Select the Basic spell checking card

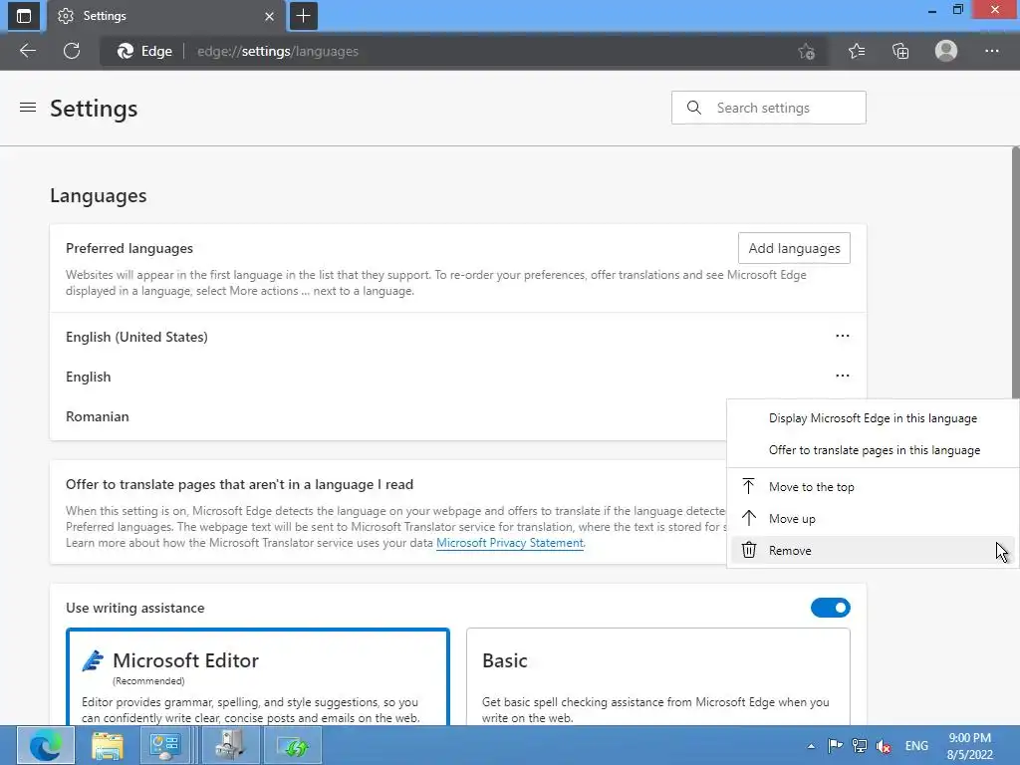(657, 676)
